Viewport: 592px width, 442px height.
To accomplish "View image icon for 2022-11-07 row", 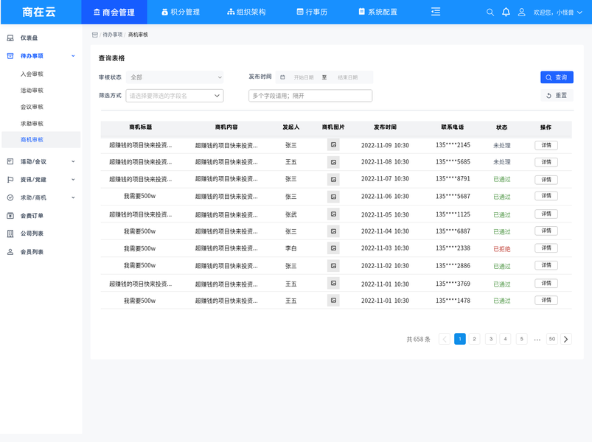I will pos(333,180).
